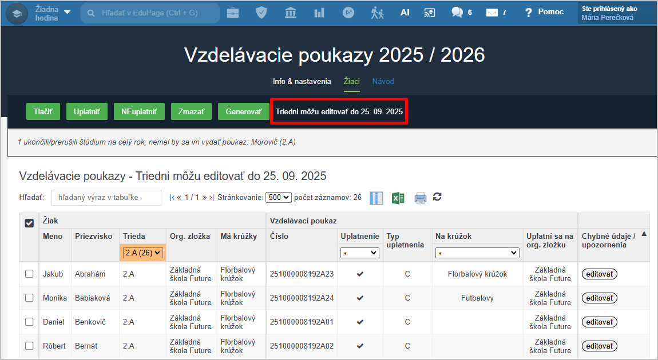
Task: Click the table search field Hľadať
Action: 106,198
